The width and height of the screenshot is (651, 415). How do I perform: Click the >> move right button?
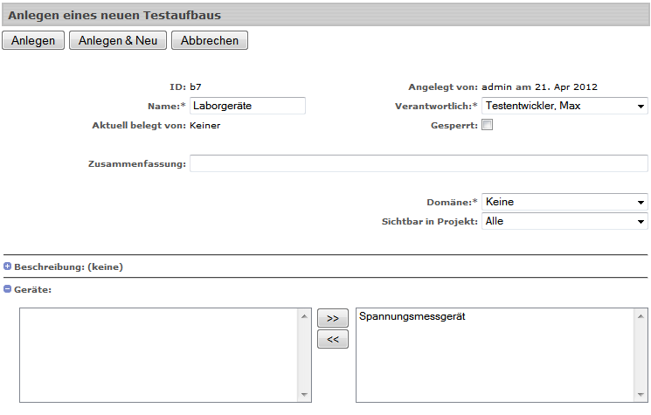(x=332, y=319)
